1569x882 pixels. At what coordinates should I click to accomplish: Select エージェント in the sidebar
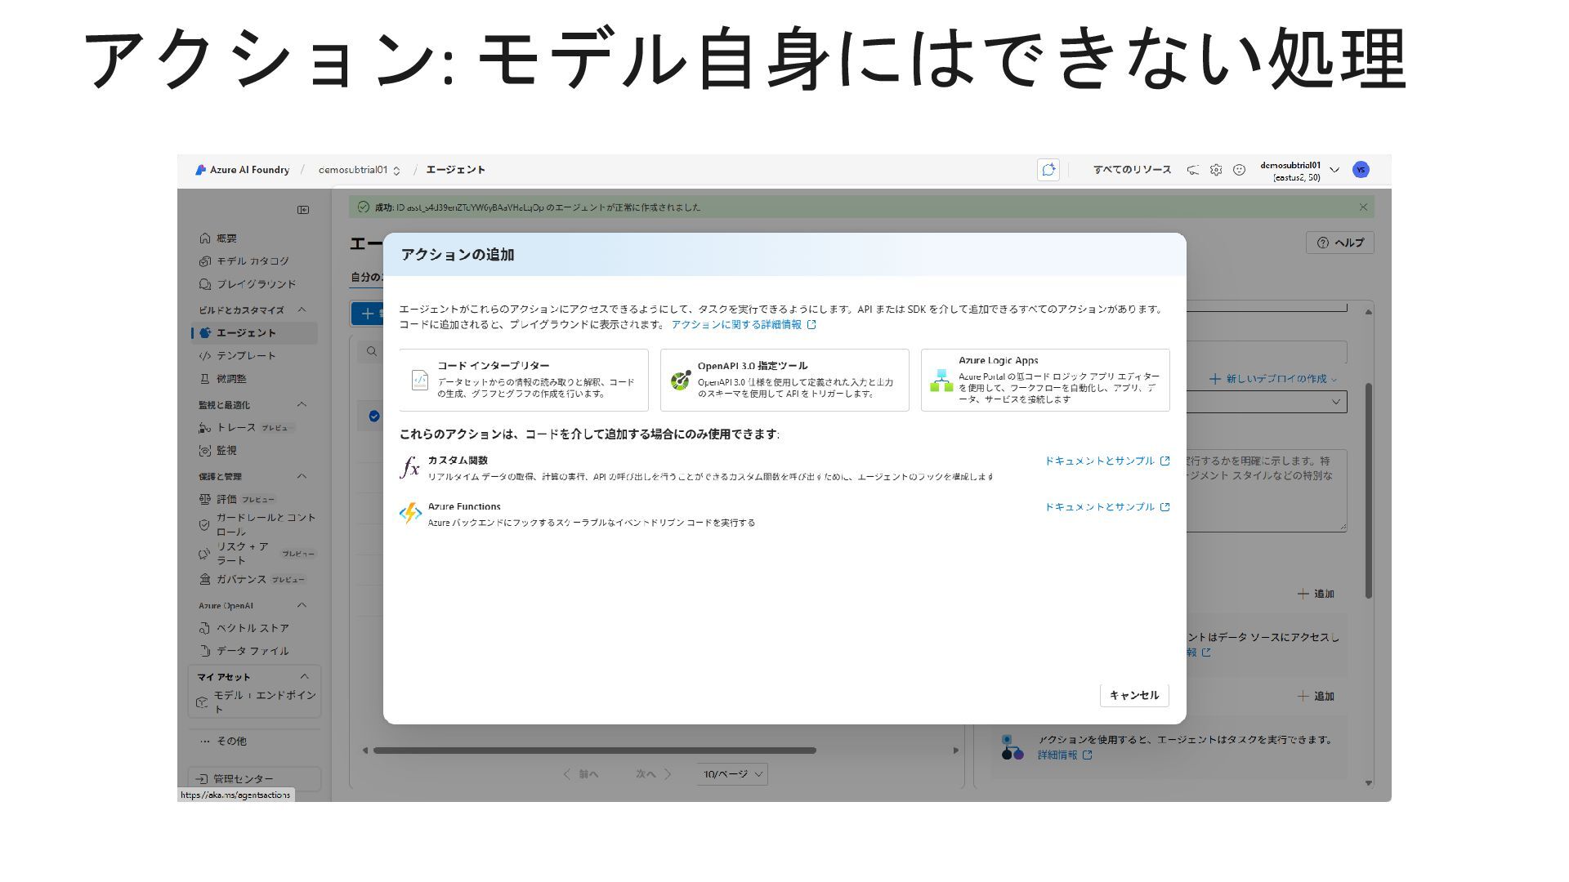click(254, 332)
